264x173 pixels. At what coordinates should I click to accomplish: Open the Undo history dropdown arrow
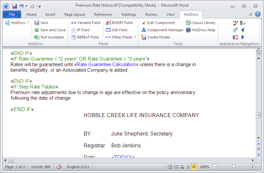[26, 6]
